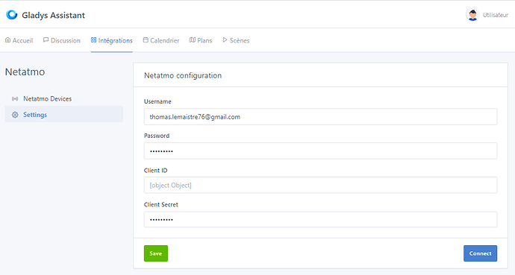Click the Client ID label
The height and width of the screenshot is (275, 515).
point(156,171)
